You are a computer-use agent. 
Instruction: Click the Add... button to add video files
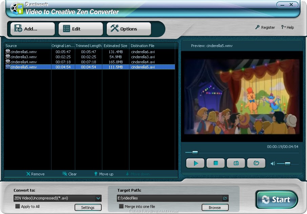[33, 29]
